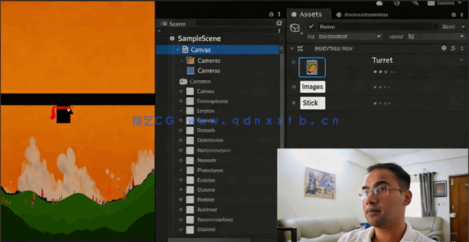Image resolution: width=469 pixels, height=242 pixels.
Task: Expand the component header foldout arrow
Action: coord(292,48)
